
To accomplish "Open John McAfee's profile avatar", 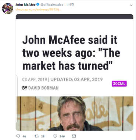I will coord(8,8).
